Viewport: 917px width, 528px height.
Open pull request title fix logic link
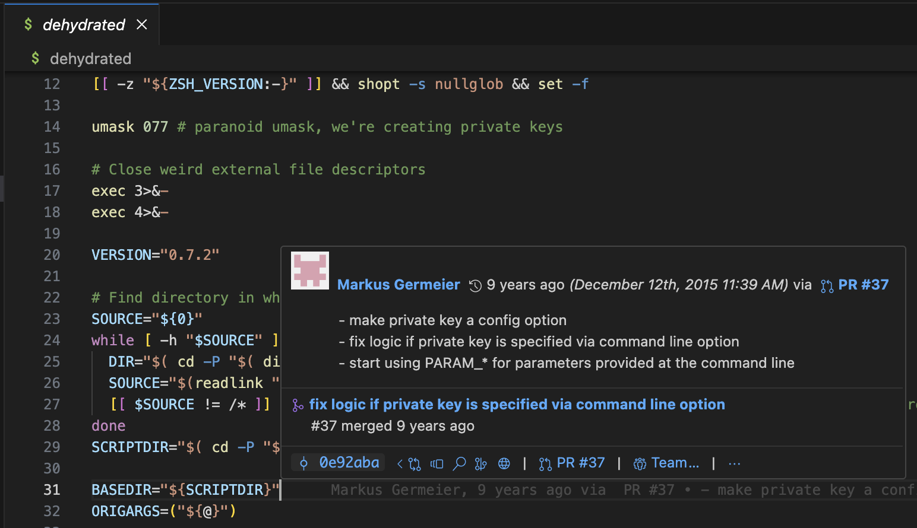point(517,405)
